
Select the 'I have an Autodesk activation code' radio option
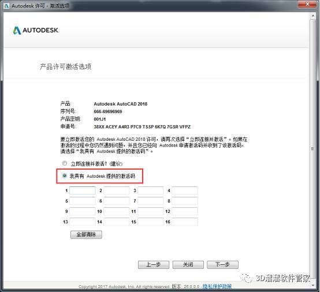(x=65, y=176)
